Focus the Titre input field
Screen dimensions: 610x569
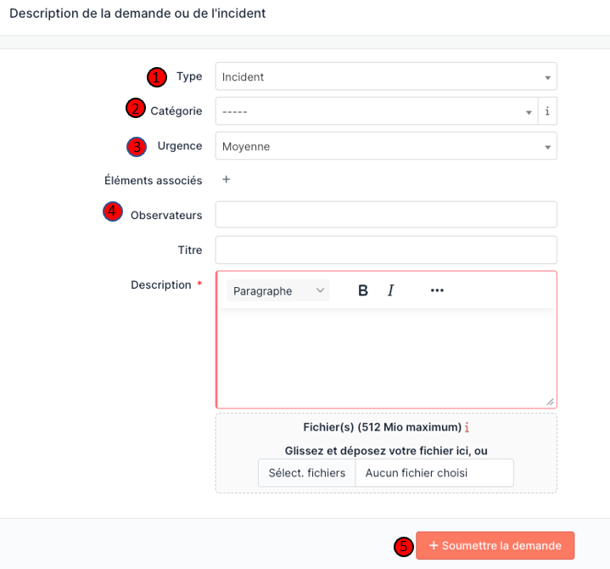(386, 250)
